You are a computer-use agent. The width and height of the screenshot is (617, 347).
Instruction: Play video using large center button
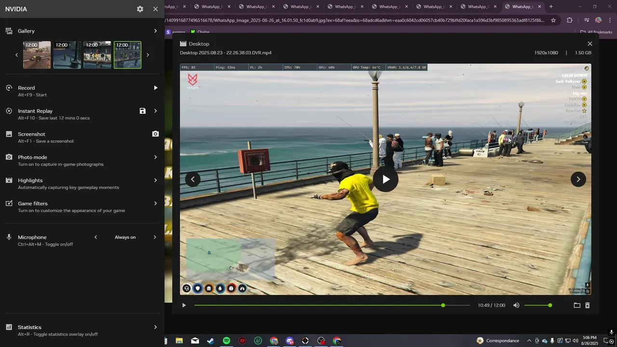tap(386, 179)
